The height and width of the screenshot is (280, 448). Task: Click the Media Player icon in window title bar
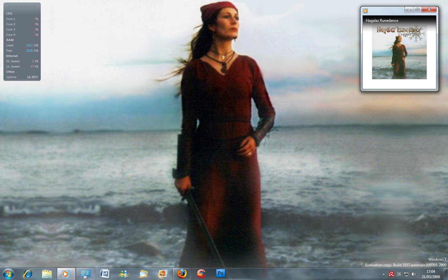(365, 11)
